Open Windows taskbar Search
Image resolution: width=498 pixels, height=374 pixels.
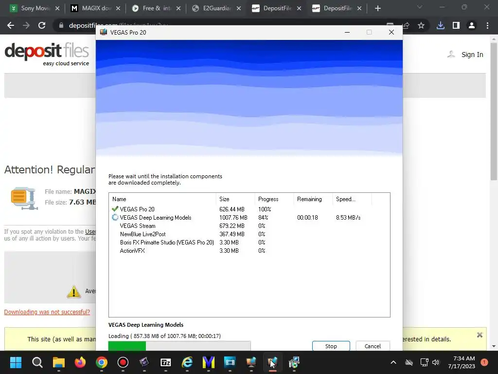click(x=37, y=362)
